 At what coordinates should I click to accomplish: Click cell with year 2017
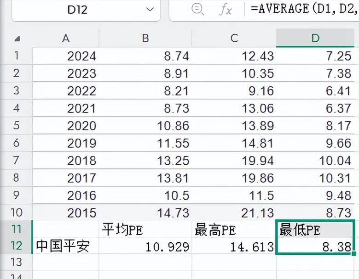[x=66, y=178]
